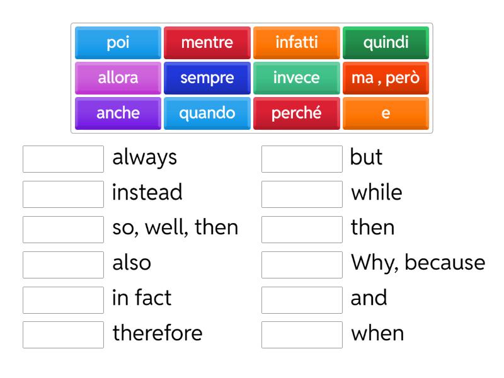Pick the purple "allora" tile
This screenshot has width=504, height=378.
coord(117,78)
